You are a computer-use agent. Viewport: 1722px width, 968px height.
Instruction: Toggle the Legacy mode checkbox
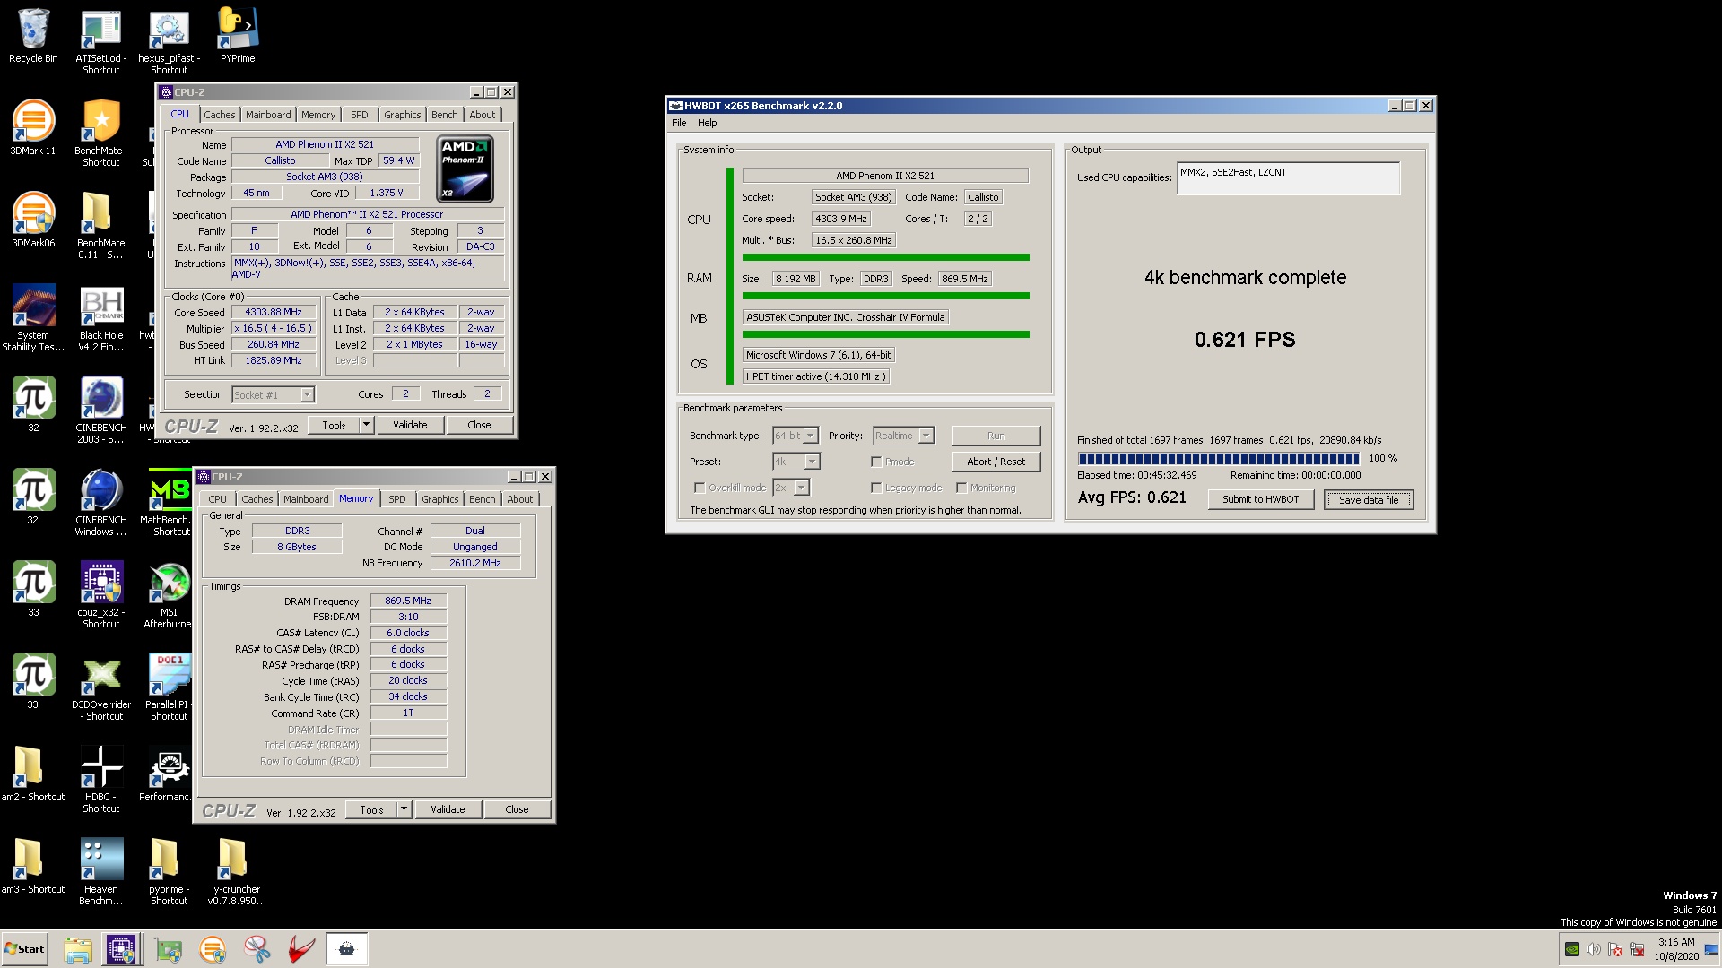pyautogui.click(x=876, y=488)
